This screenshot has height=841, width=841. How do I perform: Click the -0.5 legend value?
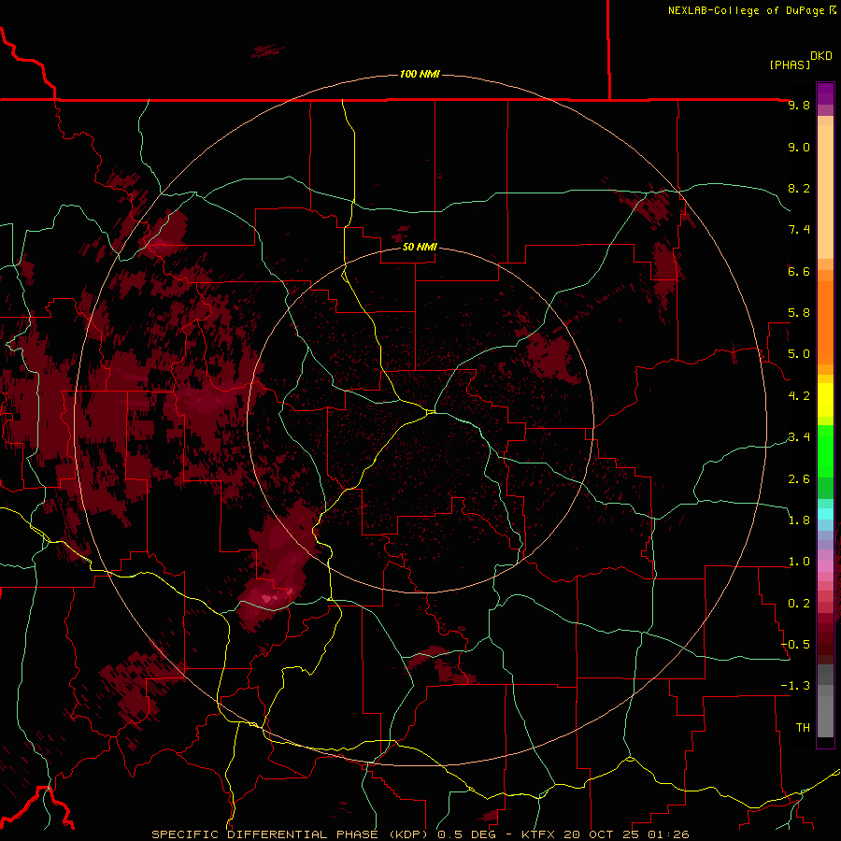pos(795,645)
